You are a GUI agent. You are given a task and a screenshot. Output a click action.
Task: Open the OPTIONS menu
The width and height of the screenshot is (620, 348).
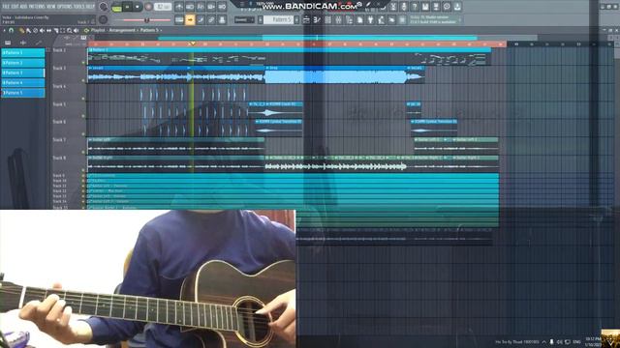coord(65,7)
